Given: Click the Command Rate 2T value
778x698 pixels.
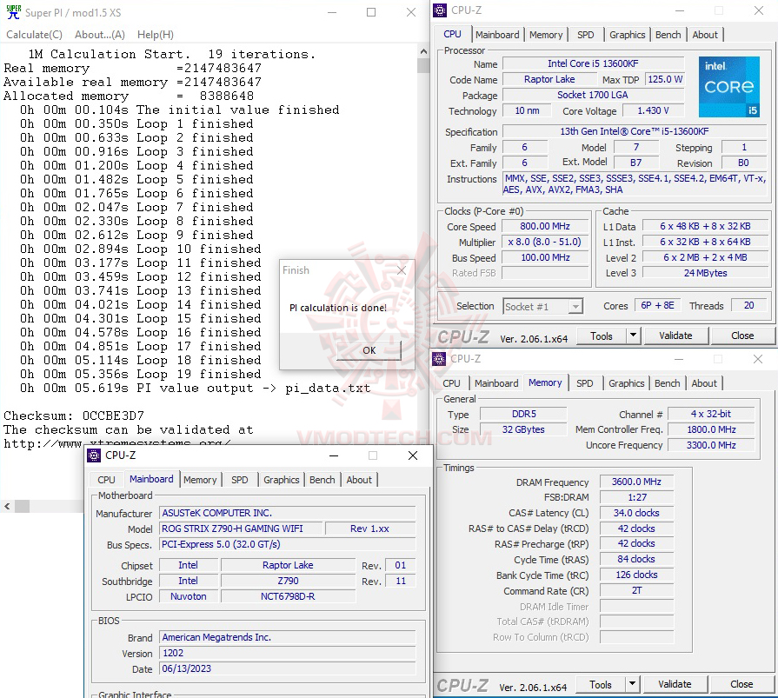Looking at the screenshot, I should tap(636, 591).
